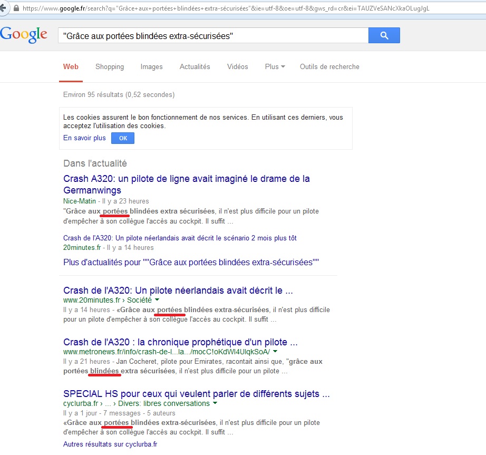Open the Nice-Matin Crash A320 headline
Screen dimensions: 486x455
[186, 185]
